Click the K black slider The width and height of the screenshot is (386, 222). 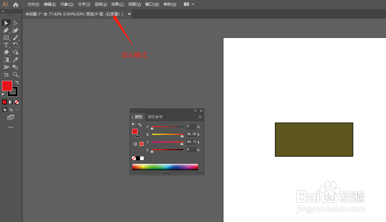[x=168, y=150]
